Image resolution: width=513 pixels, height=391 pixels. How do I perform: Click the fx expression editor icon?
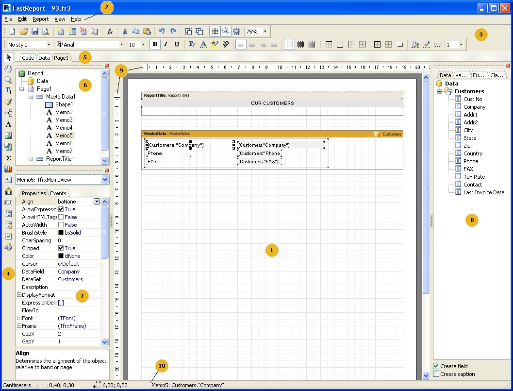click(110, 31)
